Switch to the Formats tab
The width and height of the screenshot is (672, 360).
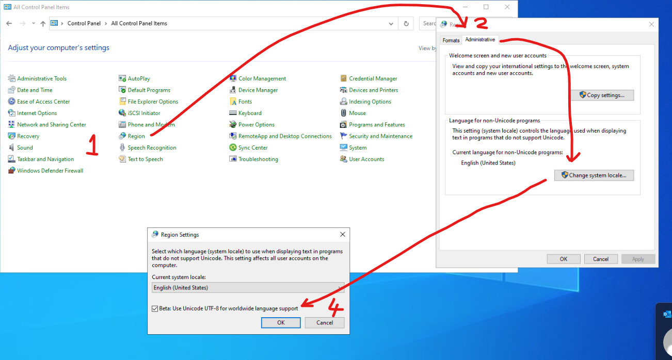pos(451,40)
